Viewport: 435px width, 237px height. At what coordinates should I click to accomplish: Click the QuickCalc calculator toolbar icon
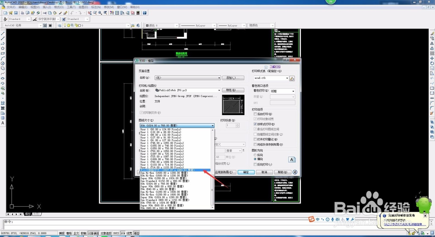pyautogui.click(x=138, y=13)
